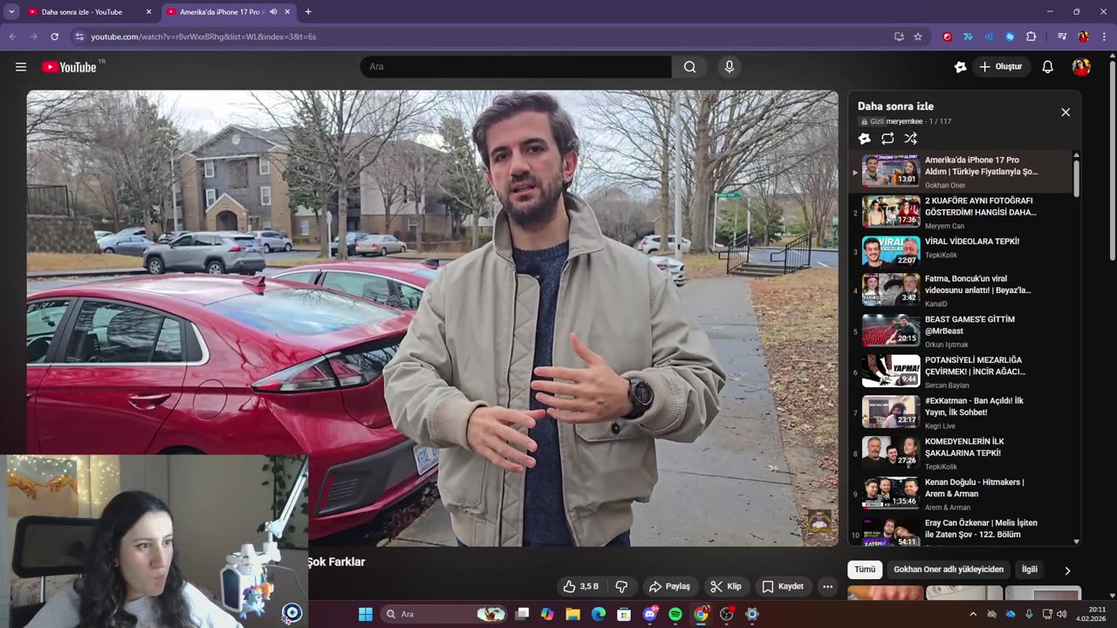Open File Explorer from taskbar
This screenshot has height=628, width=1117.
click(572, 614)
